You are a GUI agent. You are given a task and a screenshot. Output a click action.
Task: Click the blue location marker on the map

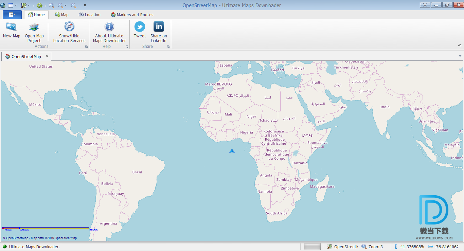click(232, 150)
